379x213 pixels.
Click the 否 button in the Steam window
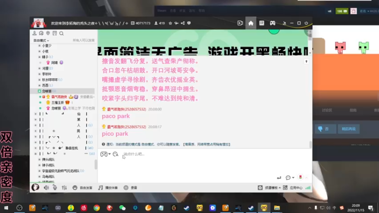[325, 129]
